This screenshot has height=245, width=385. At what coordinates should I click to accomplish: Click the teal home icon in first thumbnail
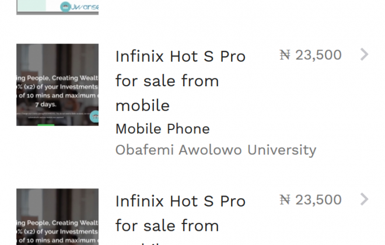coord(95,117)
